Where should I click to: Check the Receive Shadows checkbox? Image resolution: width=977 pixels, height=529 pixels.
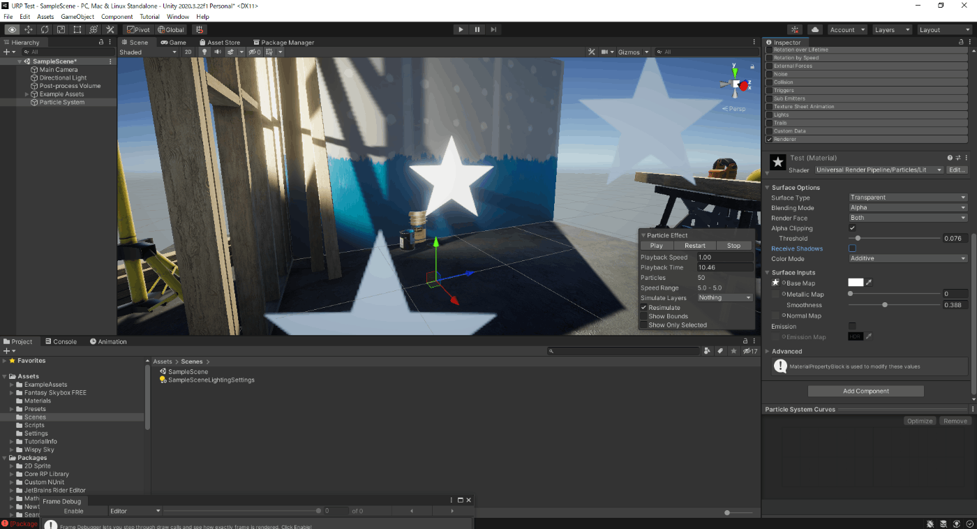pos(852,248)
